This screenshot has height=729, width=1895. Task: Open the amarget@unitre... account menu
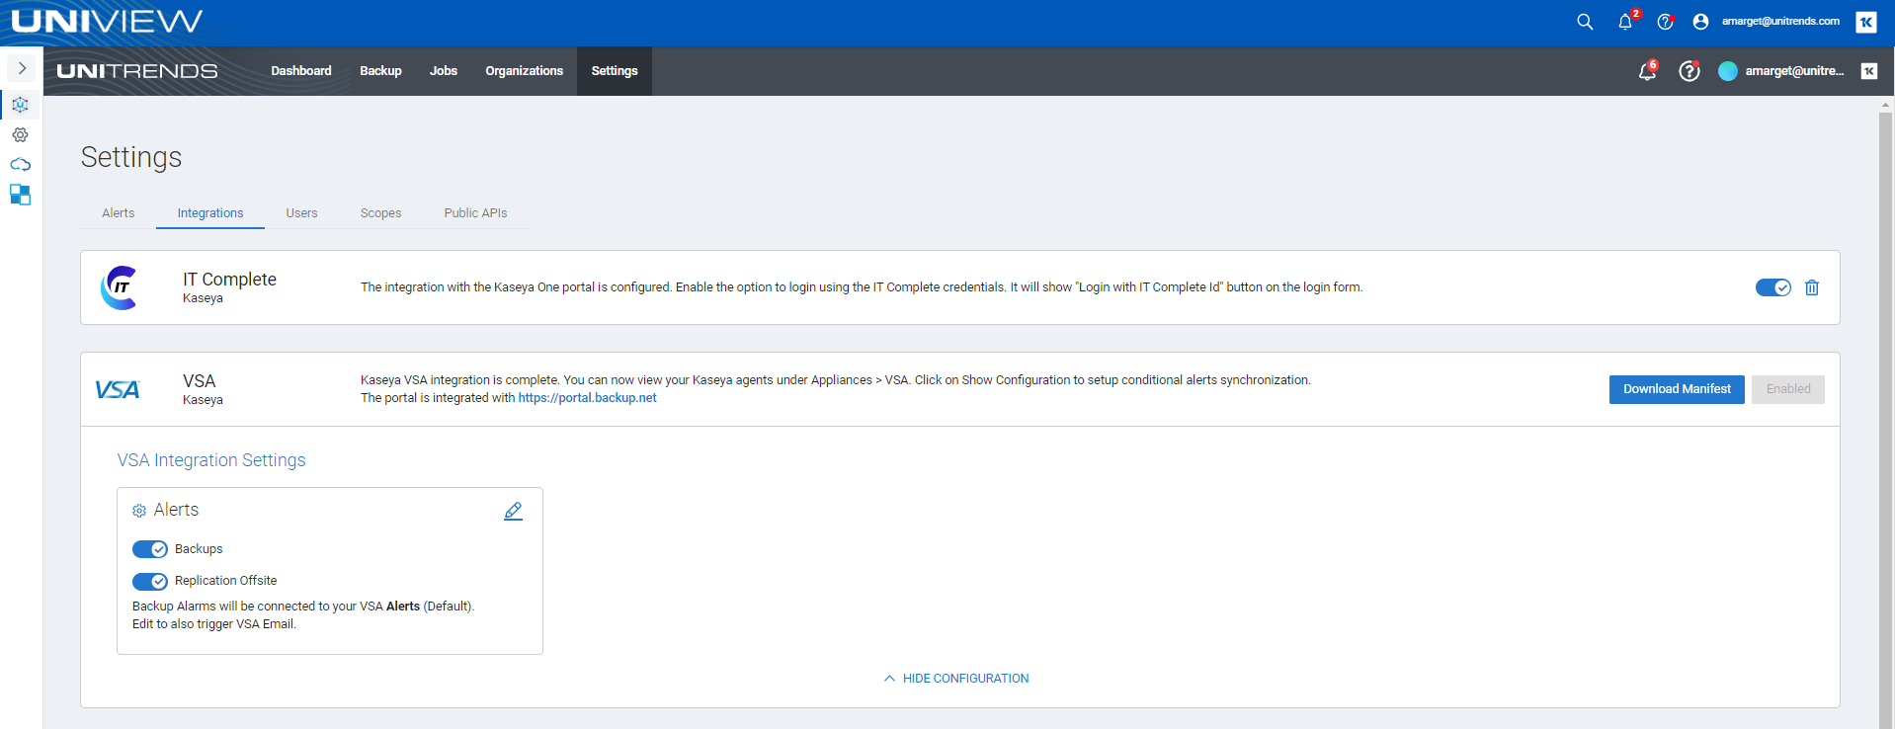point(1782,71)
